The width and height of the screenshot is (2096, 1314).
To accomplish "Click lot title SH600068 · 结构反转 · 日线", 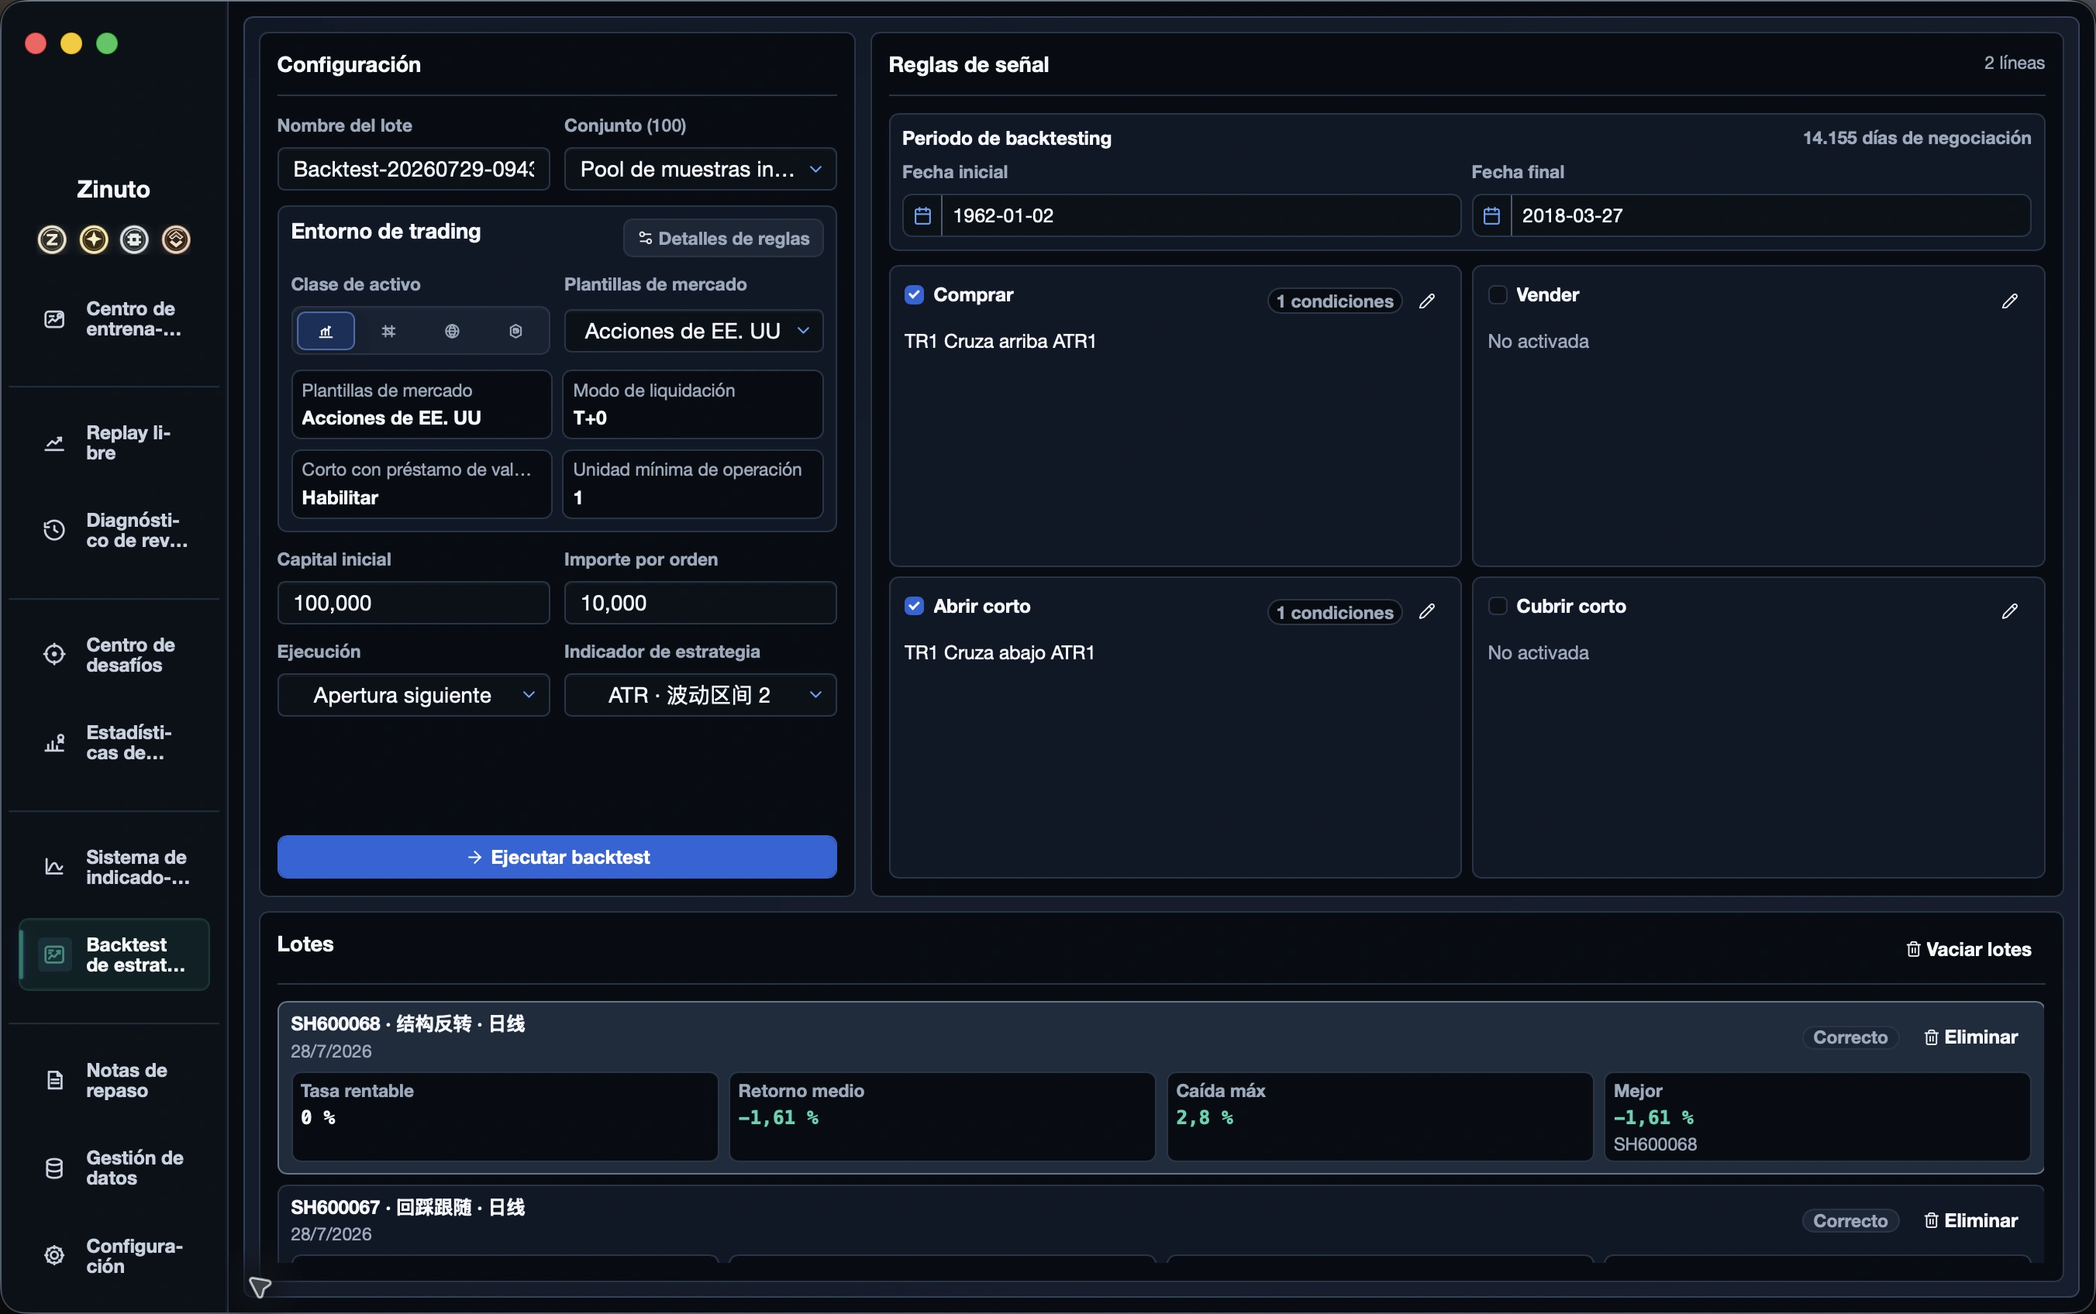I will click(x=408, y=1023).
